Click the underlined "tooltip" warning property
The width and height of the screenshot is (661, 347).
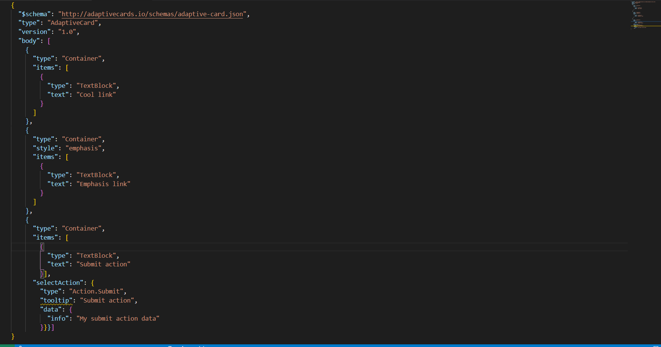pyautogui.click(x=56, y=300)
